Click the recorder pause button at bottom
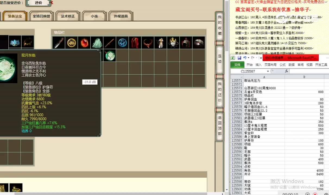Screen dimensions: 329x195 coord(307,194)
